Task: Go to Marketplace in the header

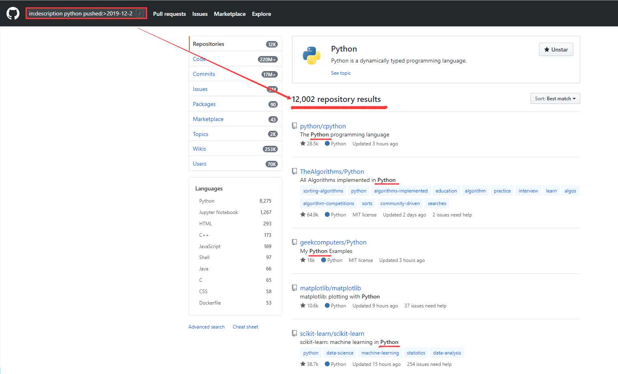Action: (x=230, y=14)
